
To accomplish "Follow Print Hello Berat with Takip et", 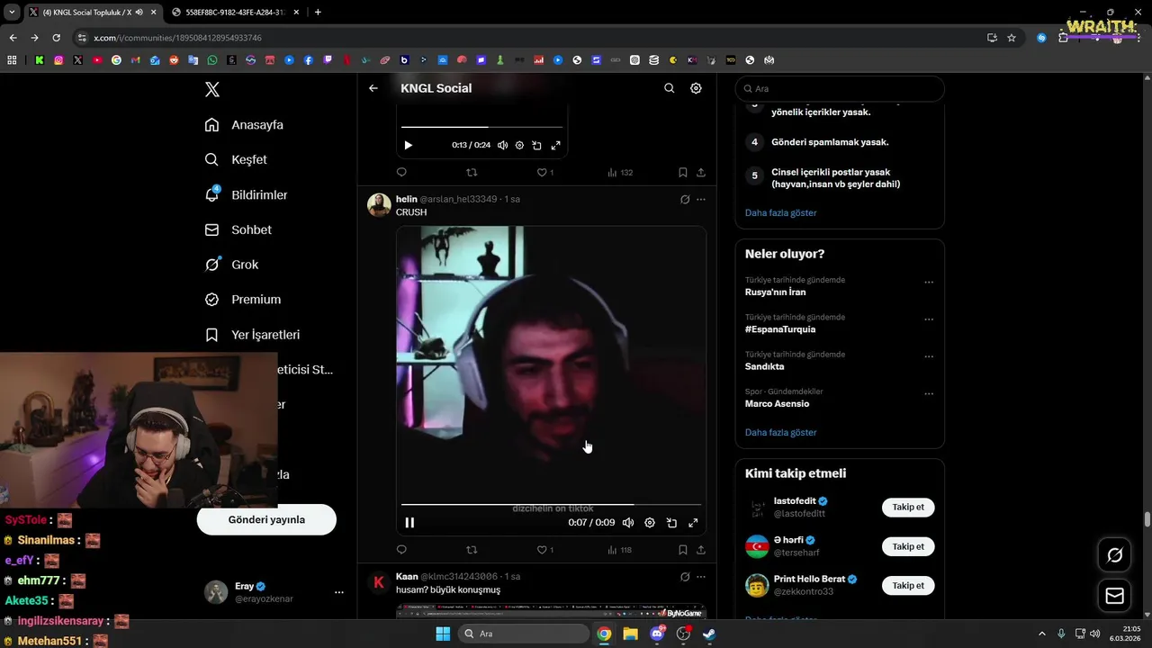I will click(x=908, y=585).
